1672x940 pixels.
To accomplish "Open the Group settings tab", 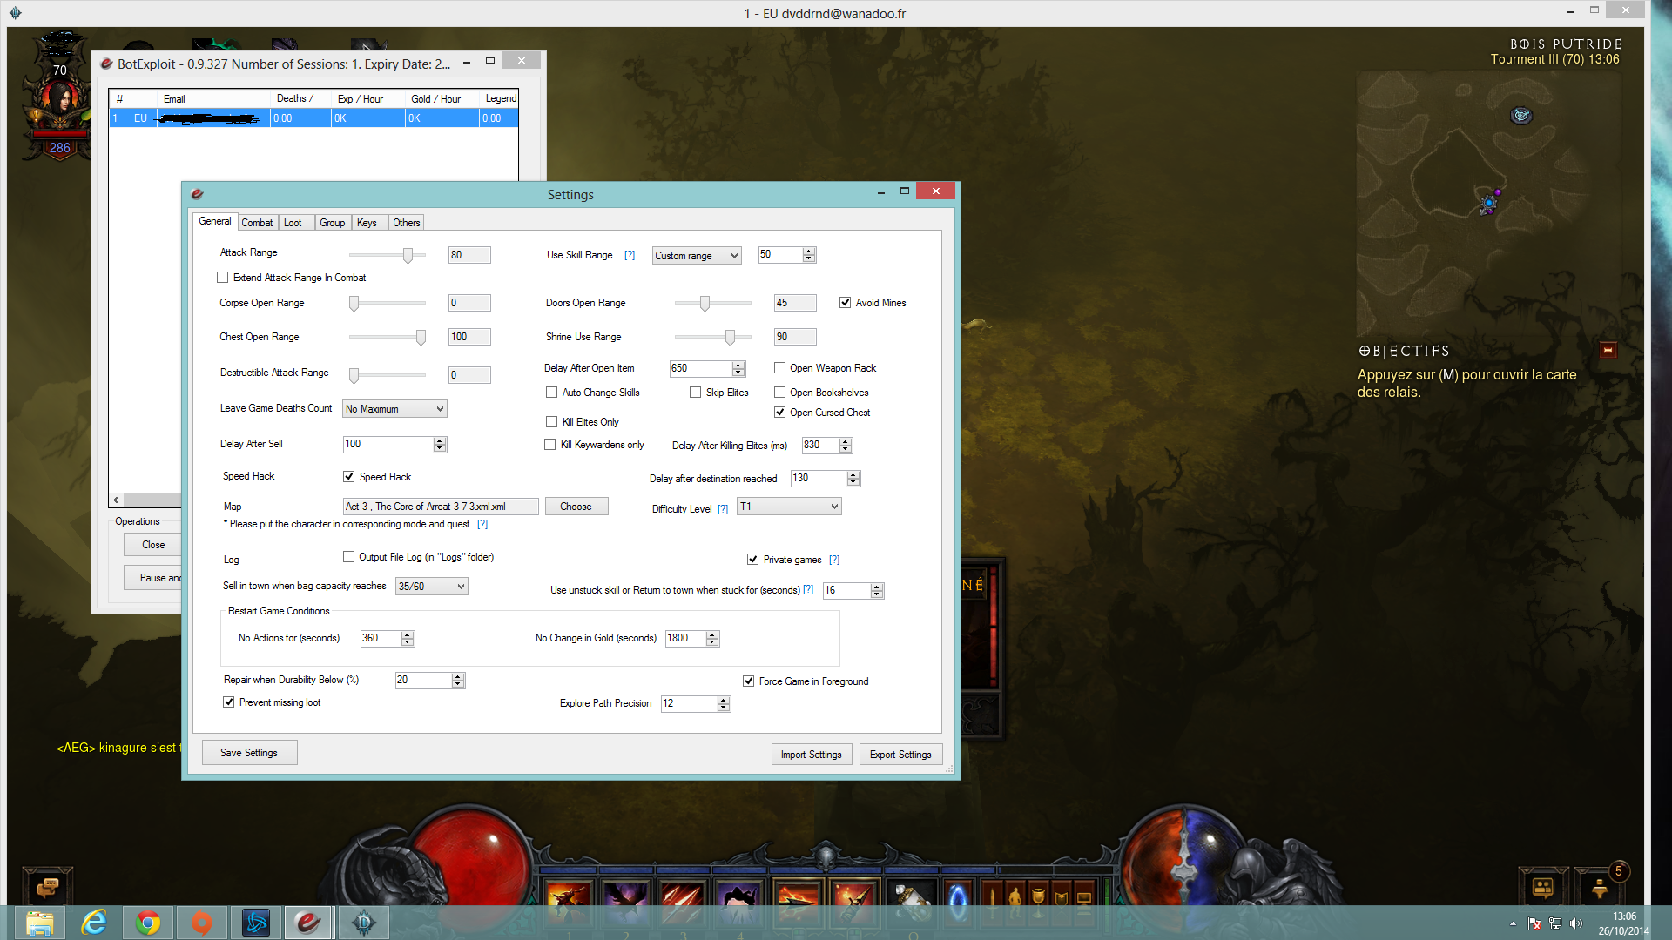I will pos(332,223).
